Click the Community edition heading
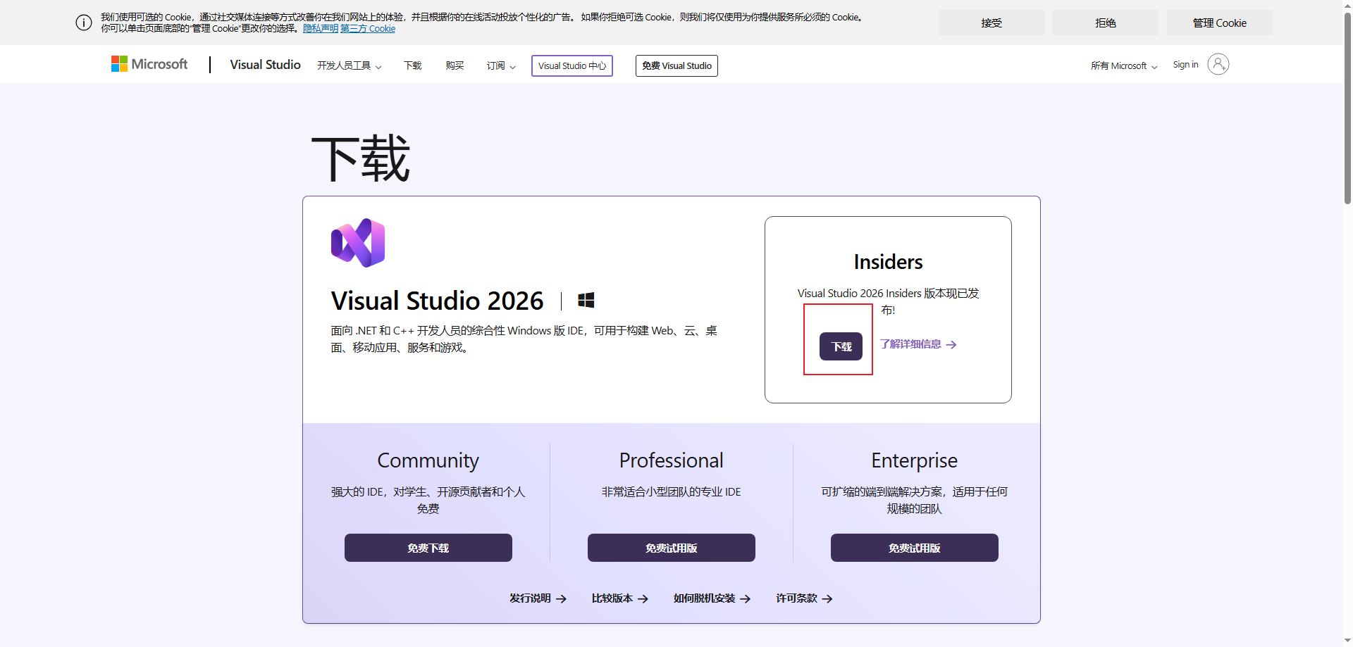Image resolution: width=1353 pixels, height=647 pixels. click(428, 460)
